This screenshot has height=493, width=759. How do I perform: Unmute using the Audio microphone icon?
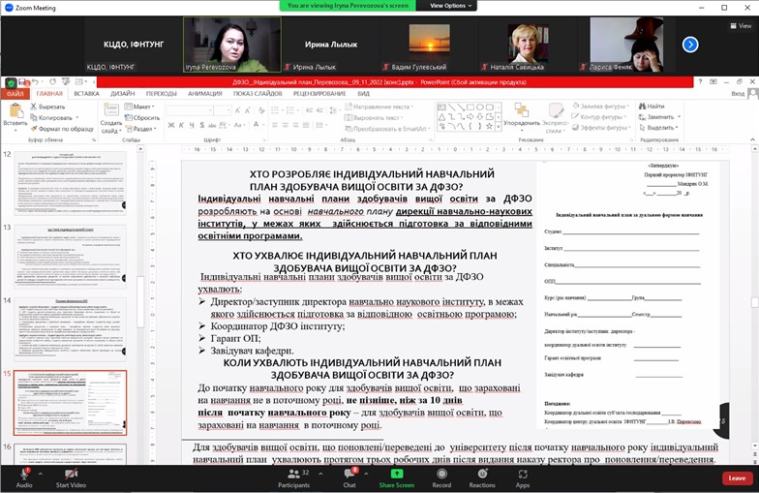(x=24, y=473)
